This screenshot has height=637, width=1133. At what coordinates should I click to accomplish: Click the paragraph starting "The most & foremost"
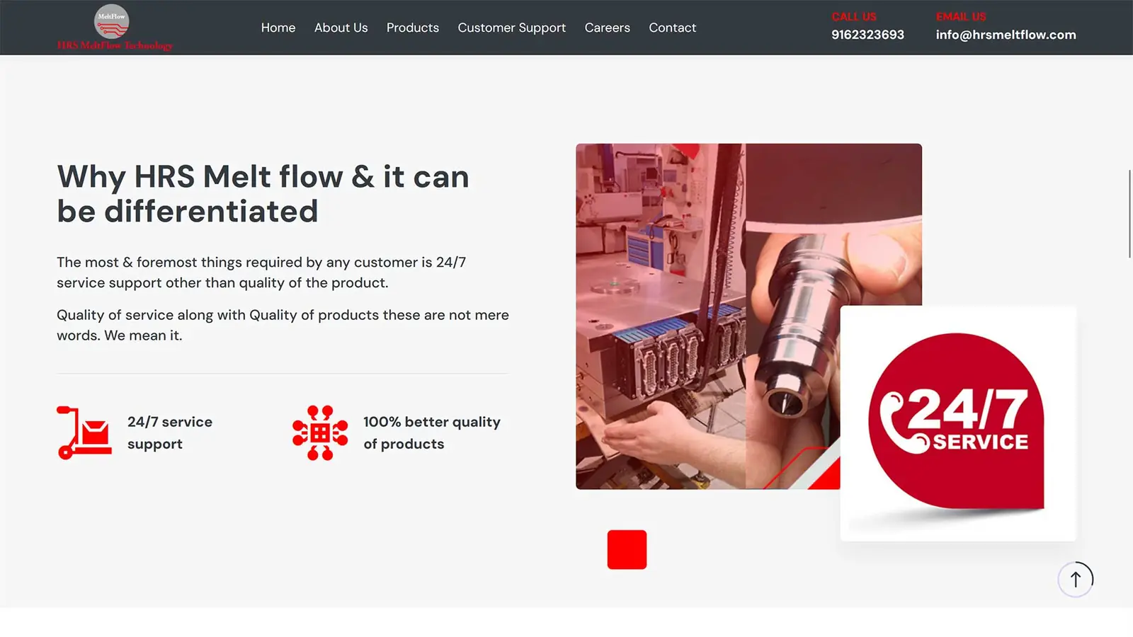click(261, 272)
